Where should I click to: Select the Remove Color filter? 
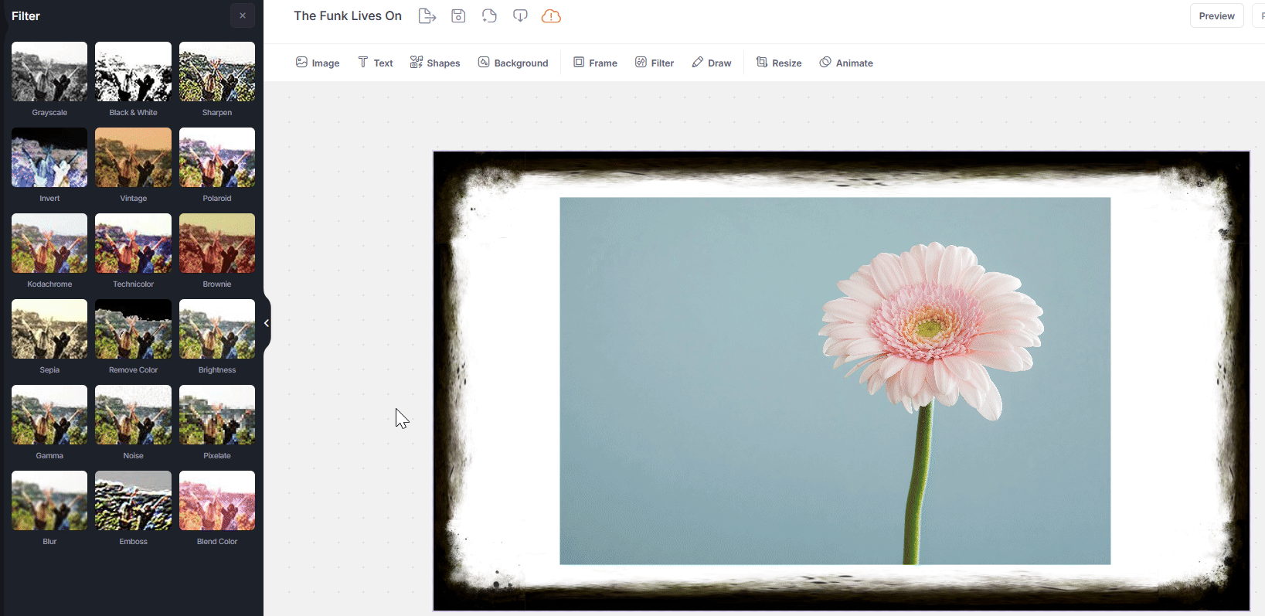[x=133, y=329]
